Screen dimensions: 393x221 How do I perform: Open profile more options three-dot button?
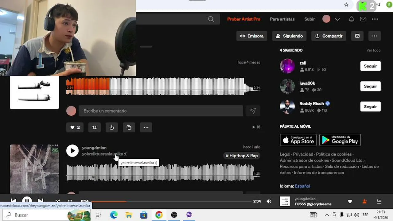click(375, 36)
